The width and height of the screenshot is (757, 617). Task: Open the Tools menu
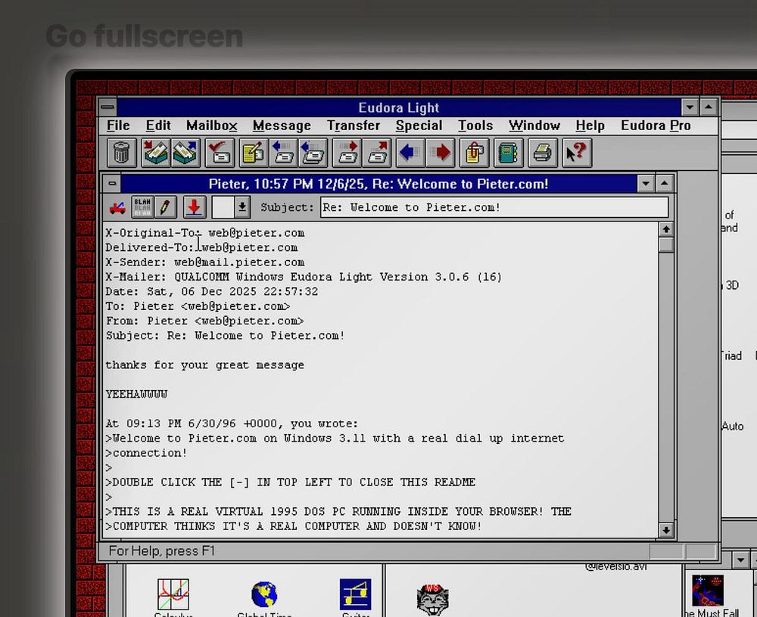475,126
